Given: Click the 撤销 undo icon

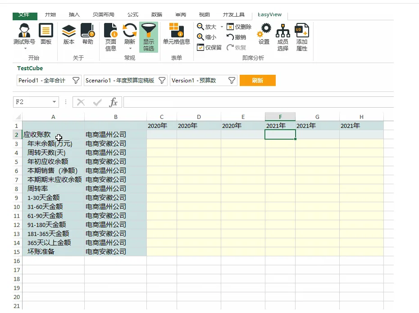Looking at the screenshot, I should point(230,37).
